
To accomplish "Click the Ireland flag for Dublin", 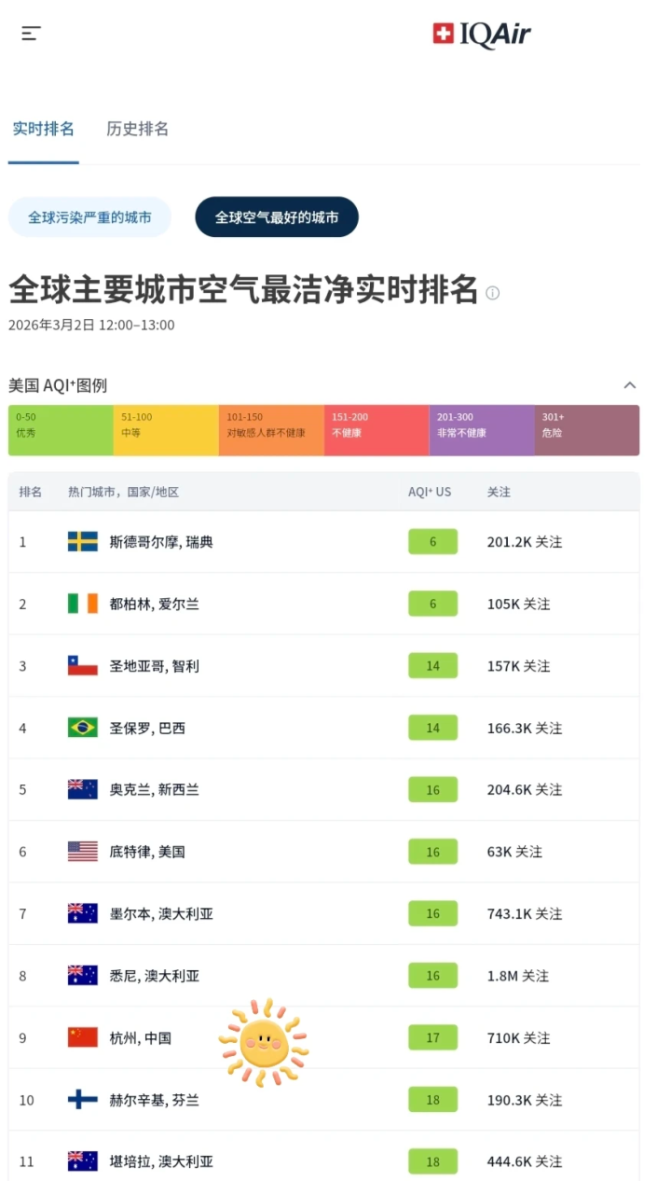I will click(x=83, y=604).
